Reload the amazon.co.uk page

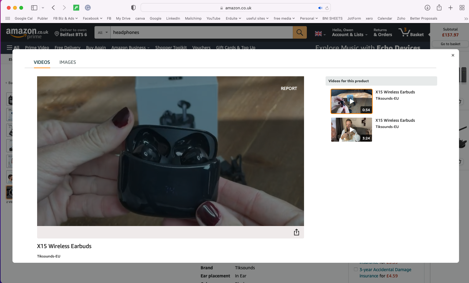coord(327,8)
